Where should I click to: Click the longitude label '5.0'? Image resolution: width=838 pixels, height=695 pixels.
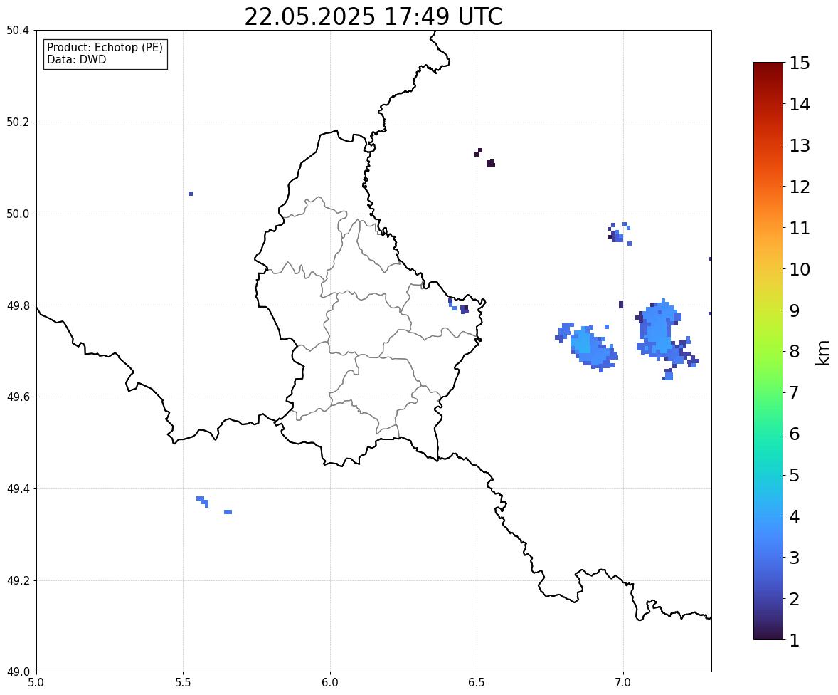[36, 683]
